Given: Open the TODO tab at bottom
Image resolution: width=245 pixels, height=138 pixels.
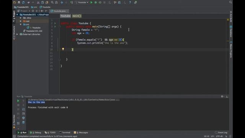Looking at the screenshot, I should pyautogui.click(x=50, y=133).
